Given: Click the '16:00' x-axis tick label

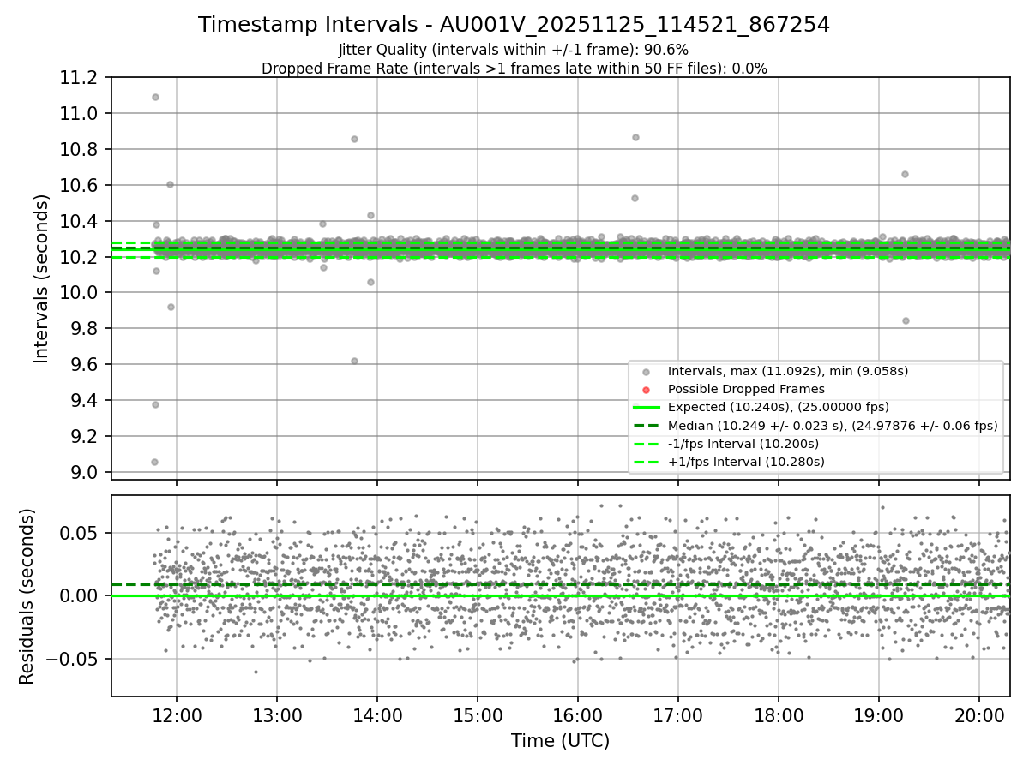Looking at the screenshot, I should pos(577,716).
